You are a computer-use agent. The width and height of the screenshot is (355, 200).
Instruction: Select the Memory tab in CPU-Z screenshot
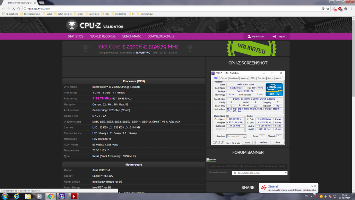click(x=244, y=78)
